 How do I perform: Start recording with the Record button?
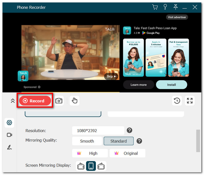(35, 101)
